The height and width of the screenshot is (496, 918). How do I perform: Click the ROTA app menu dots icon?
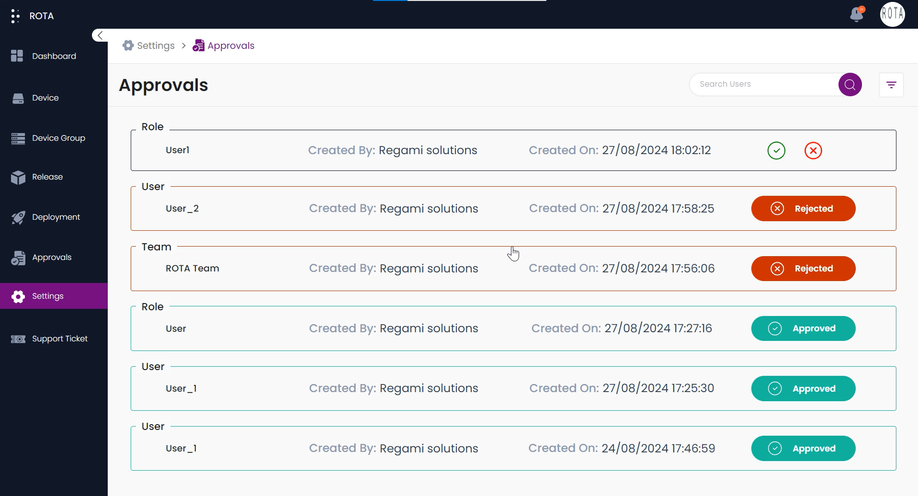pyautogui.click(x=15, y=16)
